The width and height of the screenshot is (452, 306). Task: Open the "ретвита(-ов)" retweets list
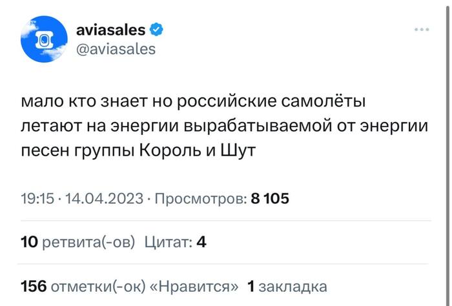click(x=88, y=243)
